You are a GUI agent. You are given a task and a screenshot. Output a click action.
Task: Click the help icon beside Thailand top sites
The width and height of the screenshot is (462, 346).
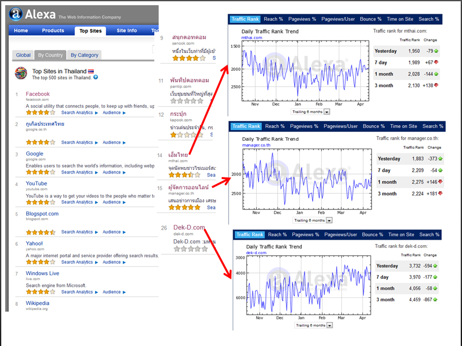pyautogui.click(x=95, y=77)
